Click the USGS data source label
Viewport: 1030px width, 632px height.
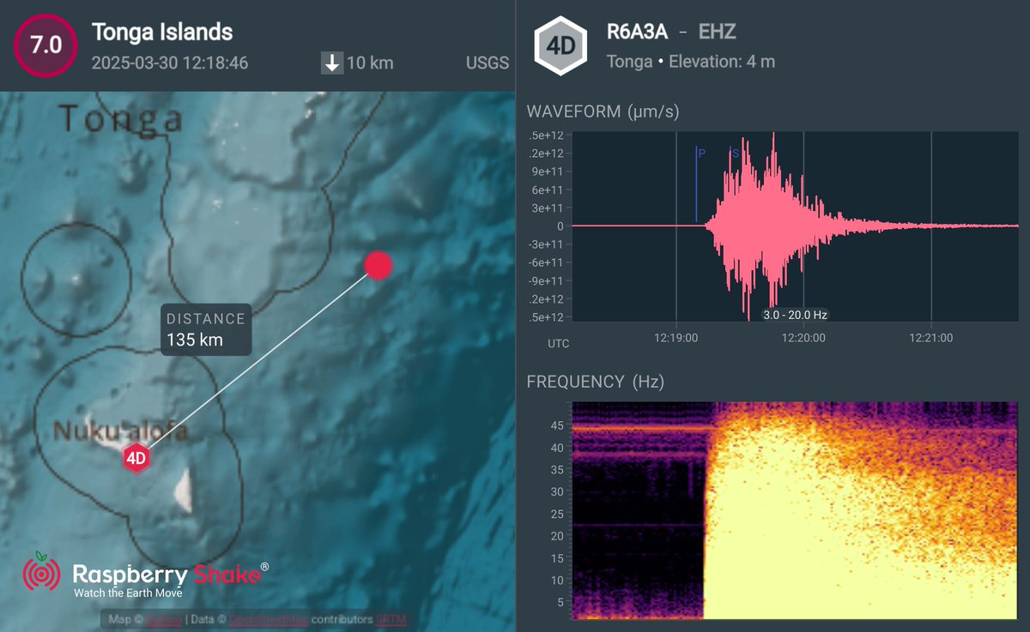coord(488,63)
